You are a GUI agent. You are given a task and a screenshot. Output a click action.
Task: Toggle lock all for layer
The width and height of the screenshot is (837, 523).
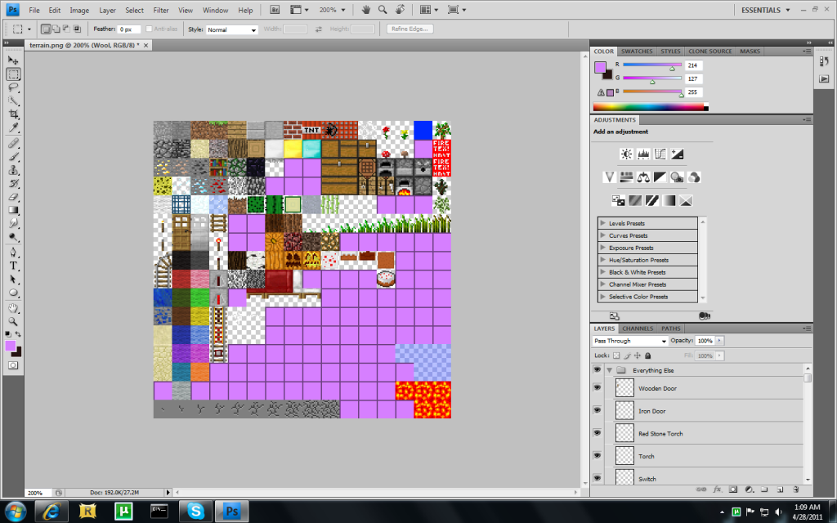648,355
